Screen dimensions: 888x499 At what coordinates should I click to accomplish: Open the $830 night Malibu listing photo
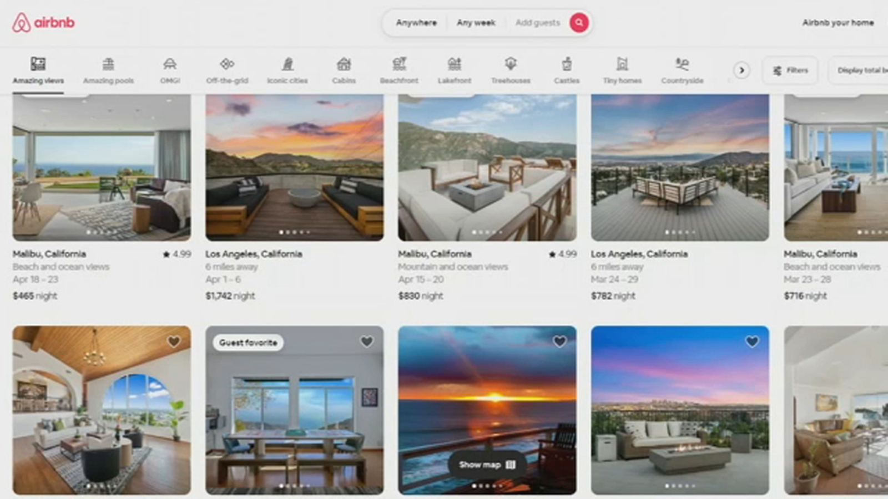pyautogui.click(x=487, y=167)
